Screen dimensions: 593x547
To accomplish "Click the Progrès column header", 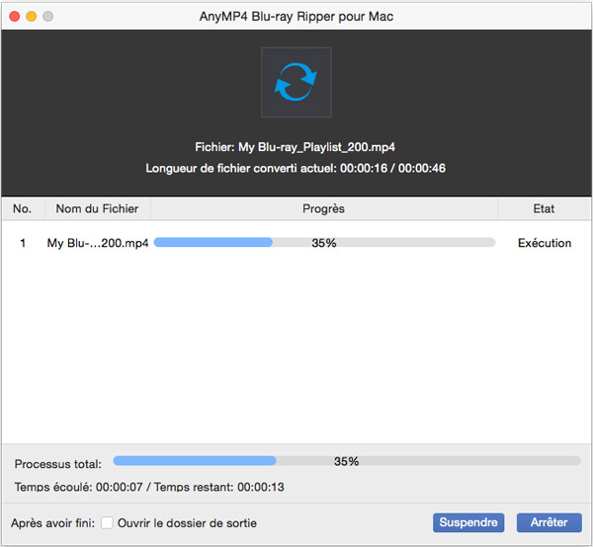I will [x=324, y=208].
